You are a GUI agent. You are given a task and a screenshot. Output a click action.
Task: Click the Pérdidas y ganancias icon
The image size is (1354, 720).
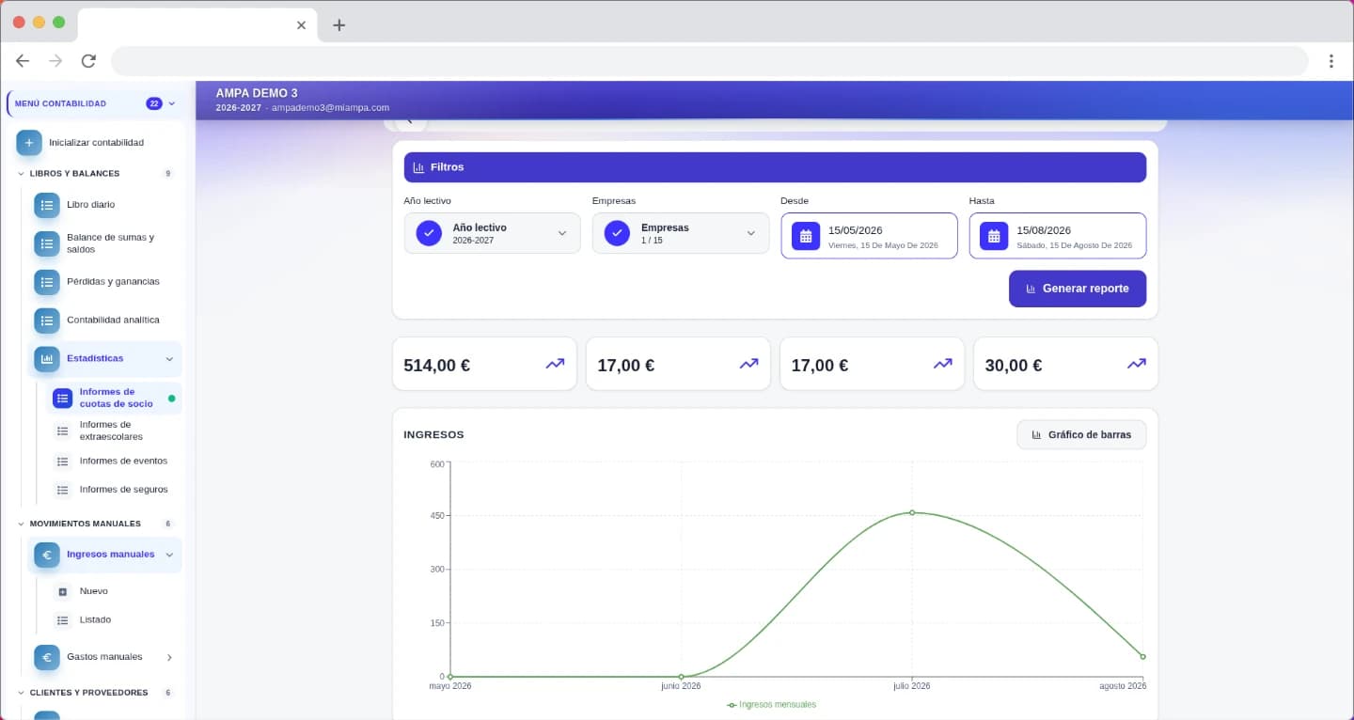click(x=47, y=282)
